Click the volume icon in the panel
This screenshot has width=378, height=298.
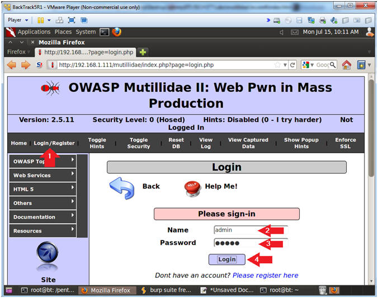pyautogui.click(x=281, y=32)
